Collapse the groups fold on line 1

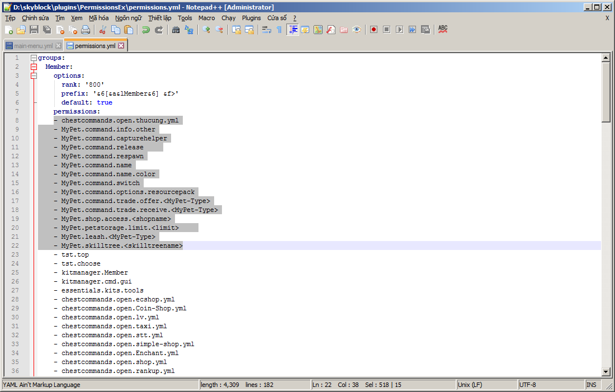(34, 58)
